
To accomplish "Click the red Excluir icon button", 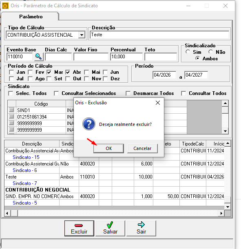I will 79,228.
